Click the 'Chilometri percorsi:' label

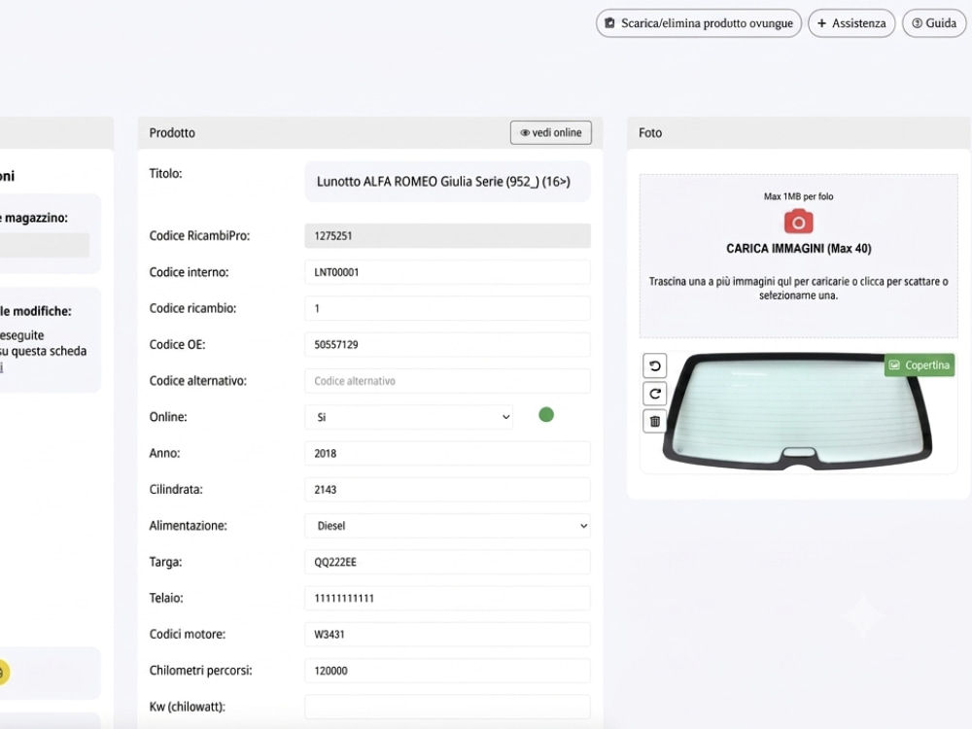(201, 671)
